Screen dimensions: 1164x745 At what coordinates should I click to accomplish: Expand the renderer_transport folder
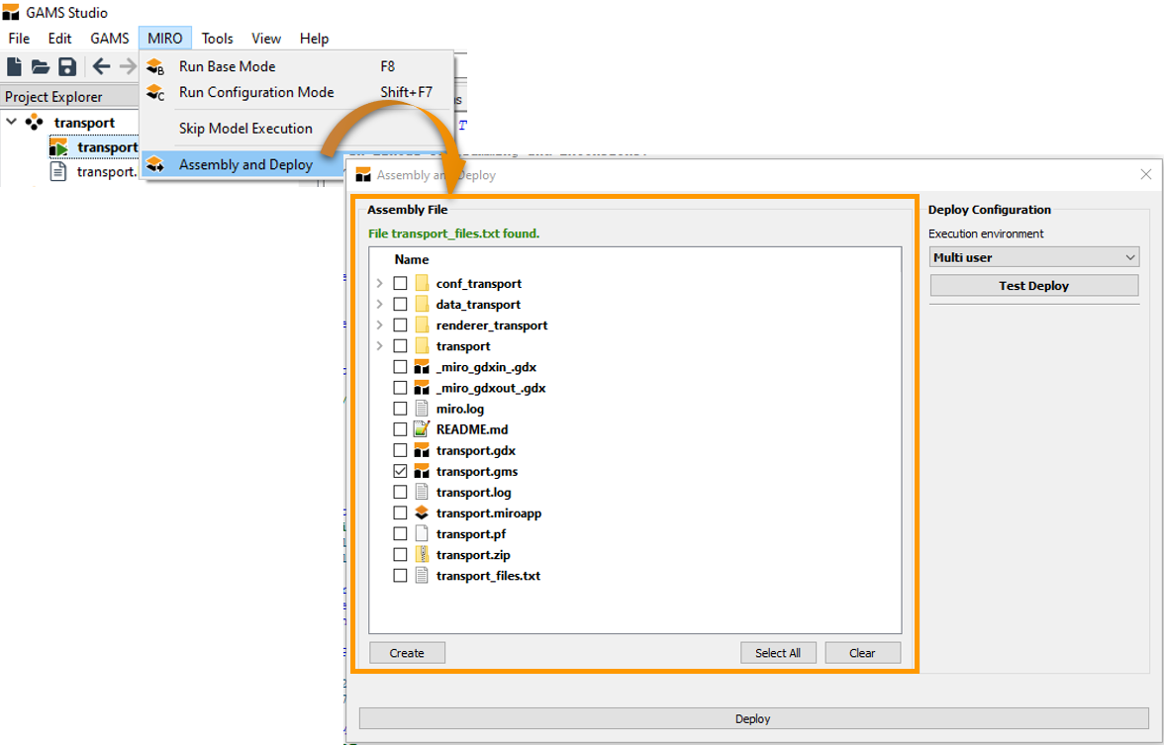tap(380, 325)
